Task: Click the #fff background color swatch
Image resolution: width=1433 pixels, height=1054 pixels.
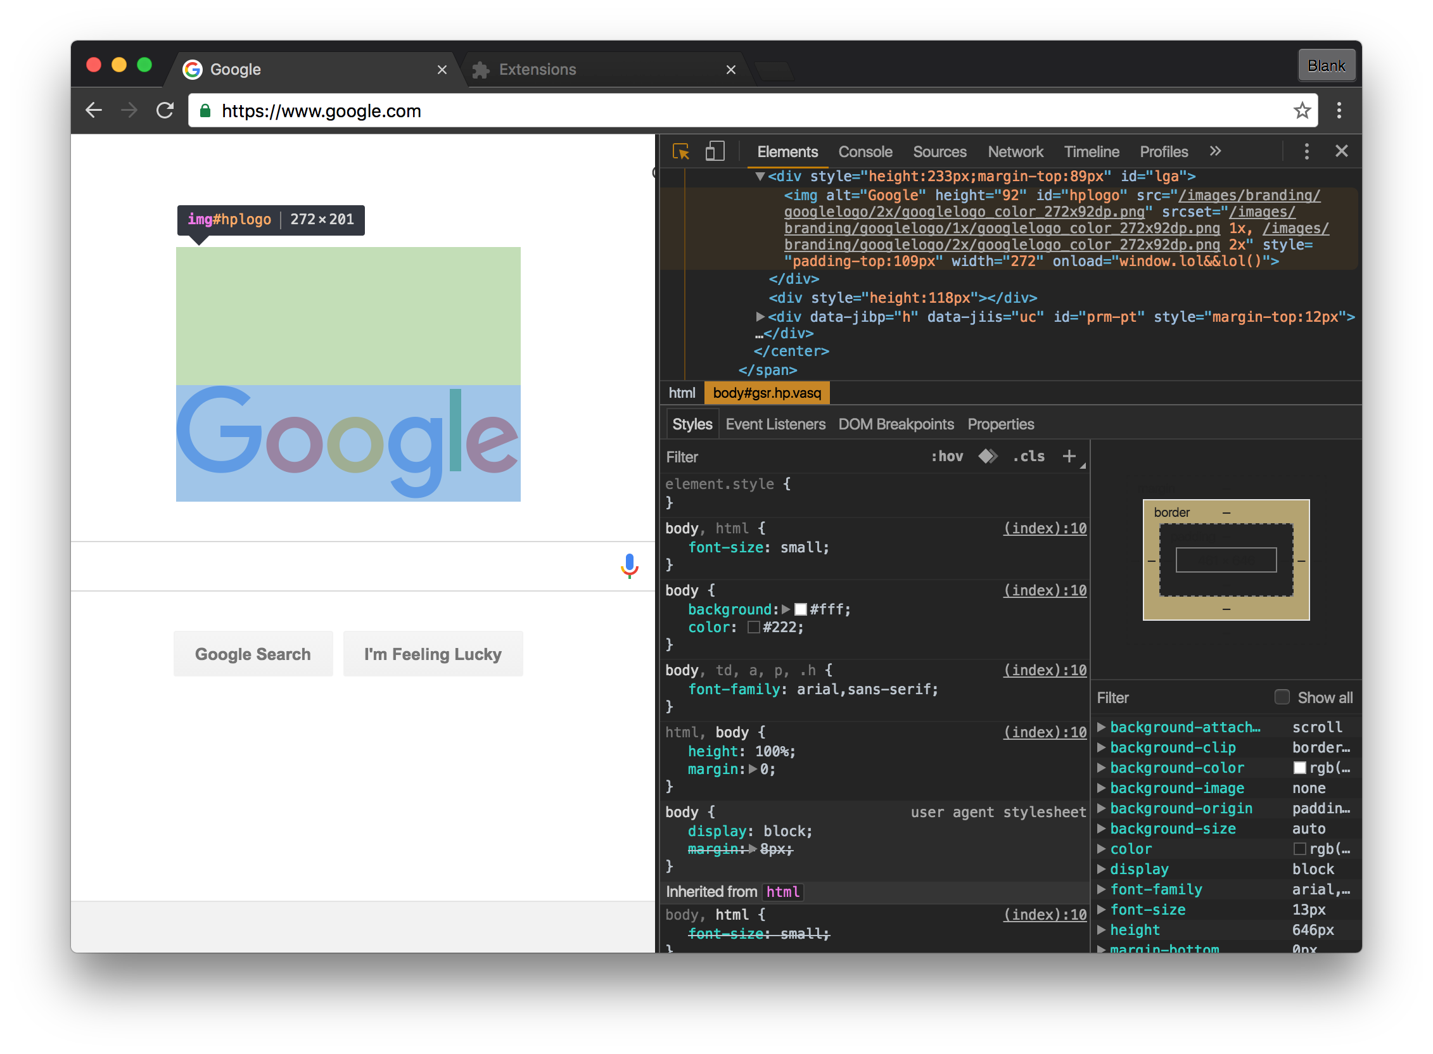Action: coord(801,609)
